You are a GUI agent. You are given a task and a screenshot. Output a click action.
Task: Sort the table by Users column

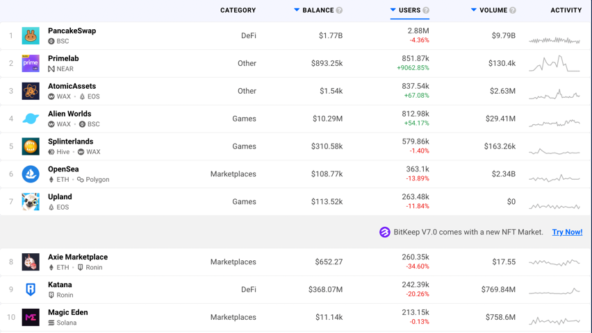coord(409,10)
